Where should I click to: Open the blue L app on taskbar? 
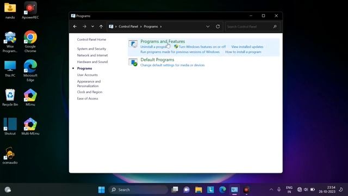coord(210,189)
